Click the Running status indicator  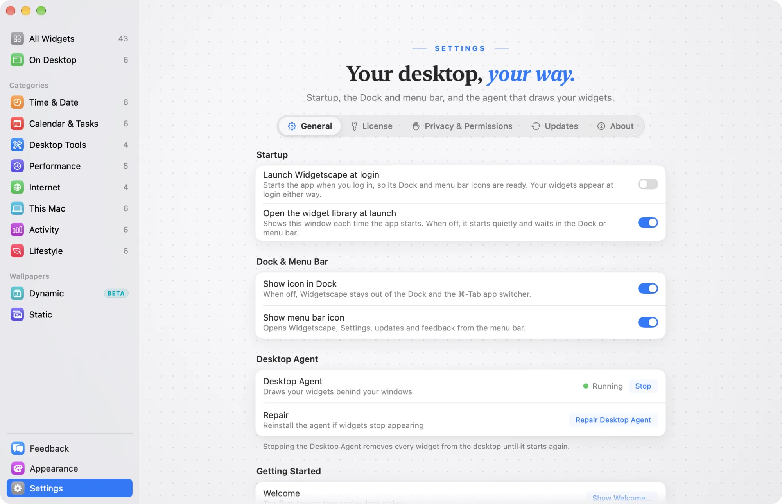[603, 386]
